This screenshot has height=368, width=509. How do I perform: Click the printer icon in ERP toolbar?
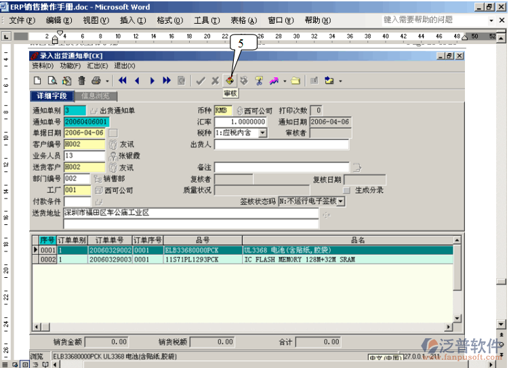point(96,81)
